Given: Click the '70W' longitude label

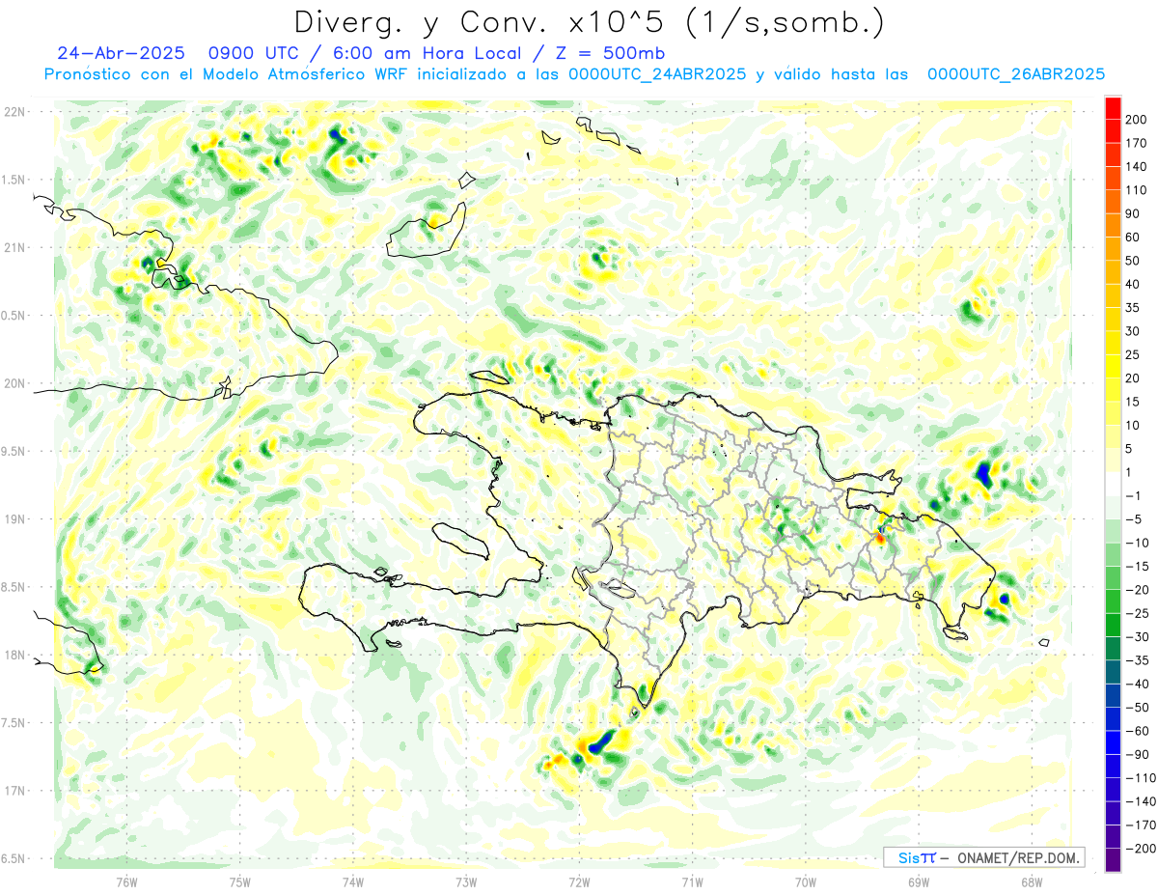Looking at the screenshot, I should (x=806, y=882).
